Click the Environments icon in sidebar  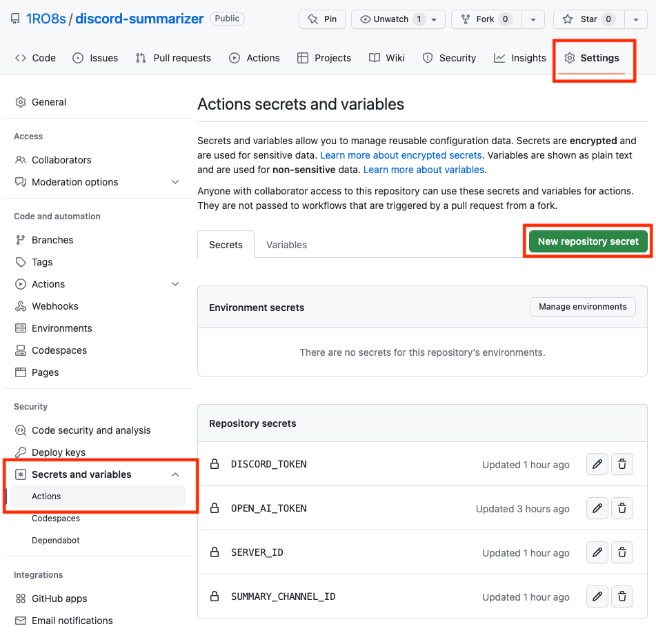[x=21, y=328]
